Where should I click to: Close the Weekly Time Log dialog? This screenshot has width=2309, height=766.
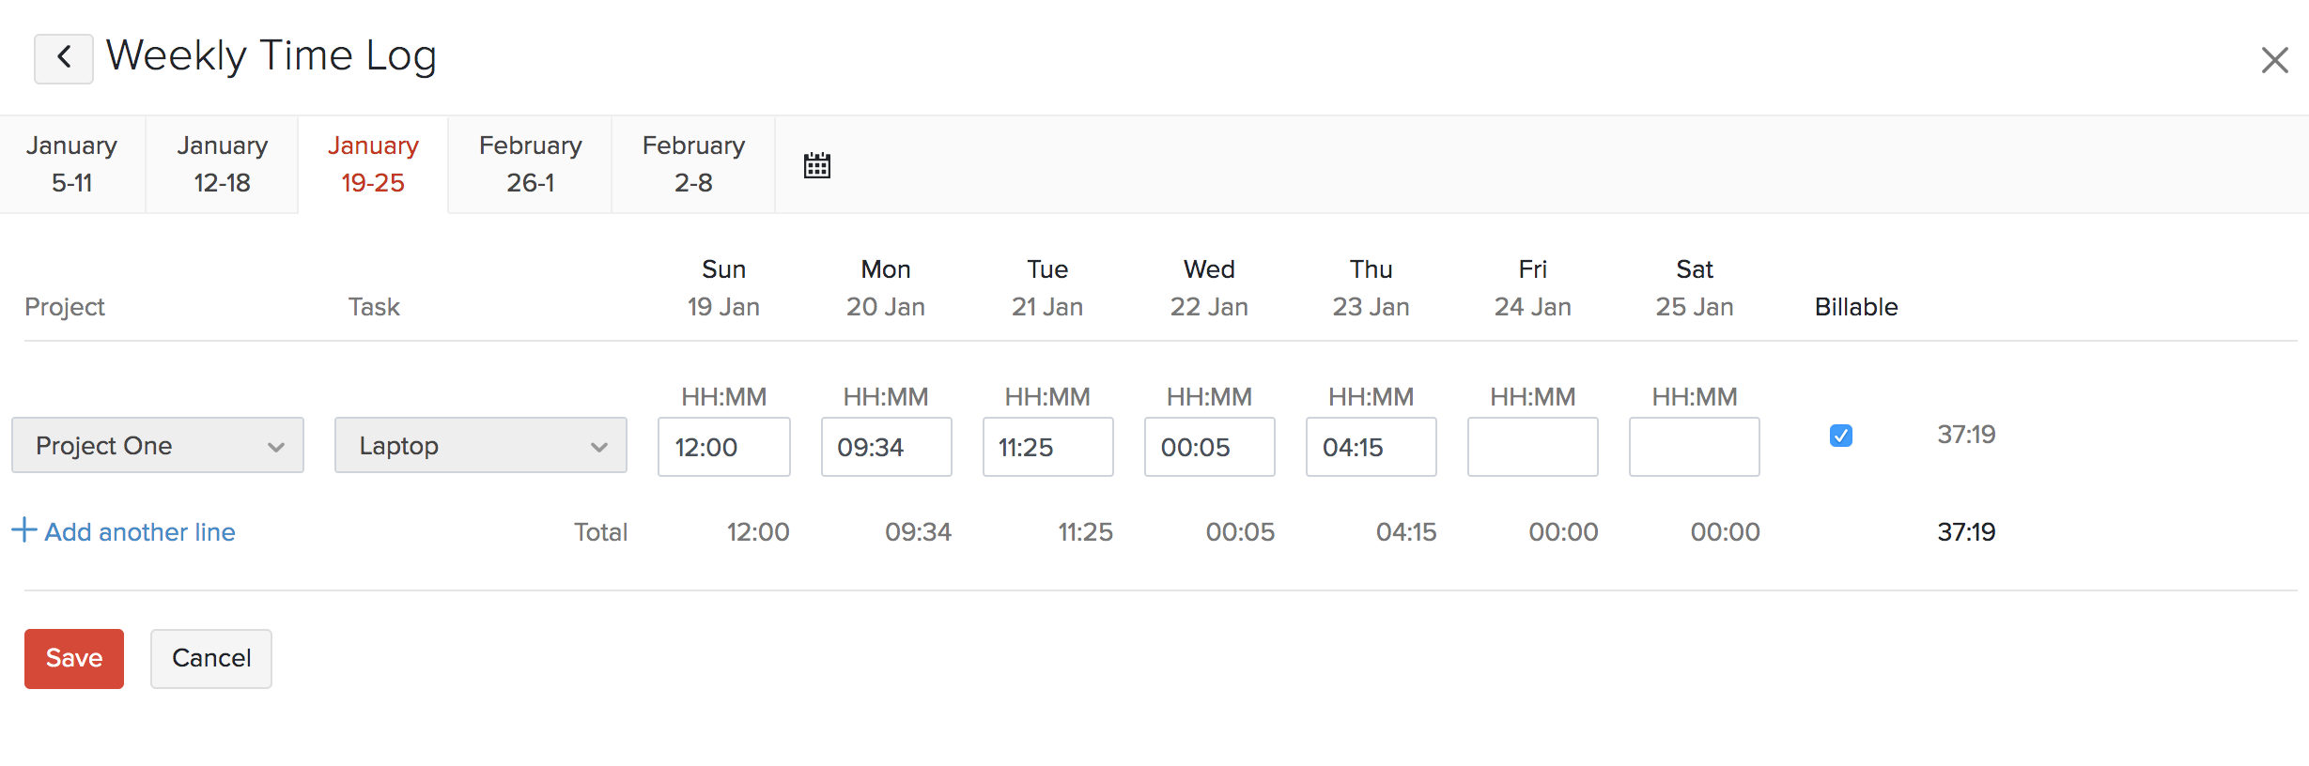coord(2274,59)
